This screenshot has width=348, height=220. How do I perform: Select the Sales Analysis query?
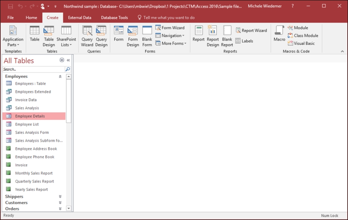tap(34, 108)
